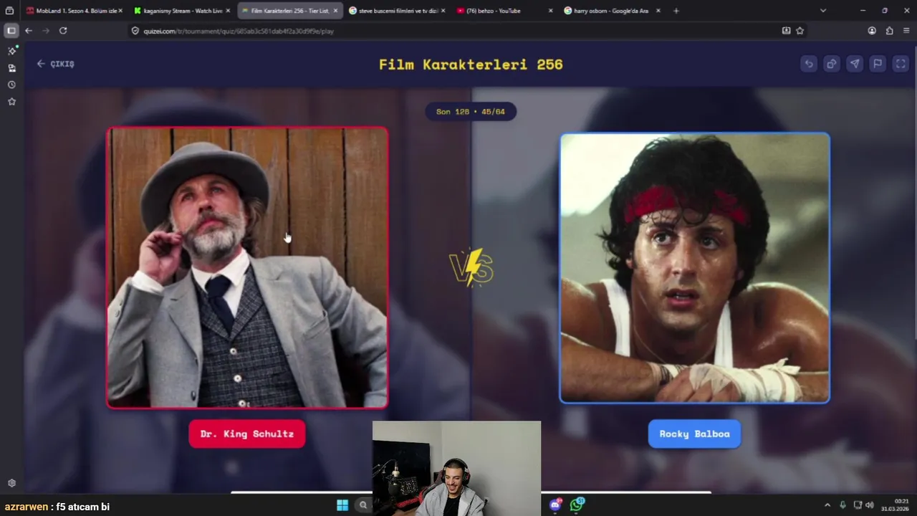Click the ÇIKIŞ exit link
The image size is (917, 516).
point(55,64)
